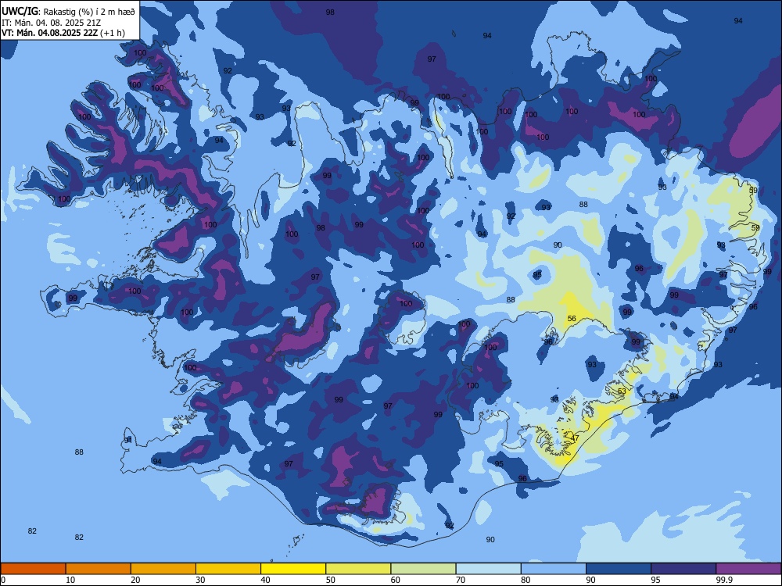Image resolution: width=782 pixels, height=586 pixels.
Task: Click the legend tick label '60'
Action: click(396, 580)
